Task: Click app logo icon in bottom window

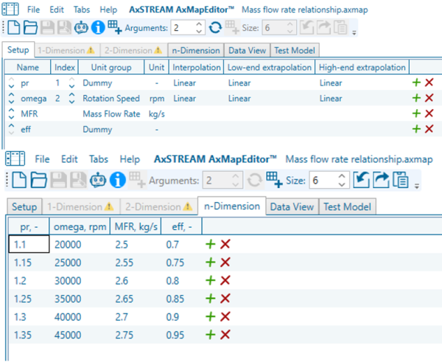Action: pos(15,159)
